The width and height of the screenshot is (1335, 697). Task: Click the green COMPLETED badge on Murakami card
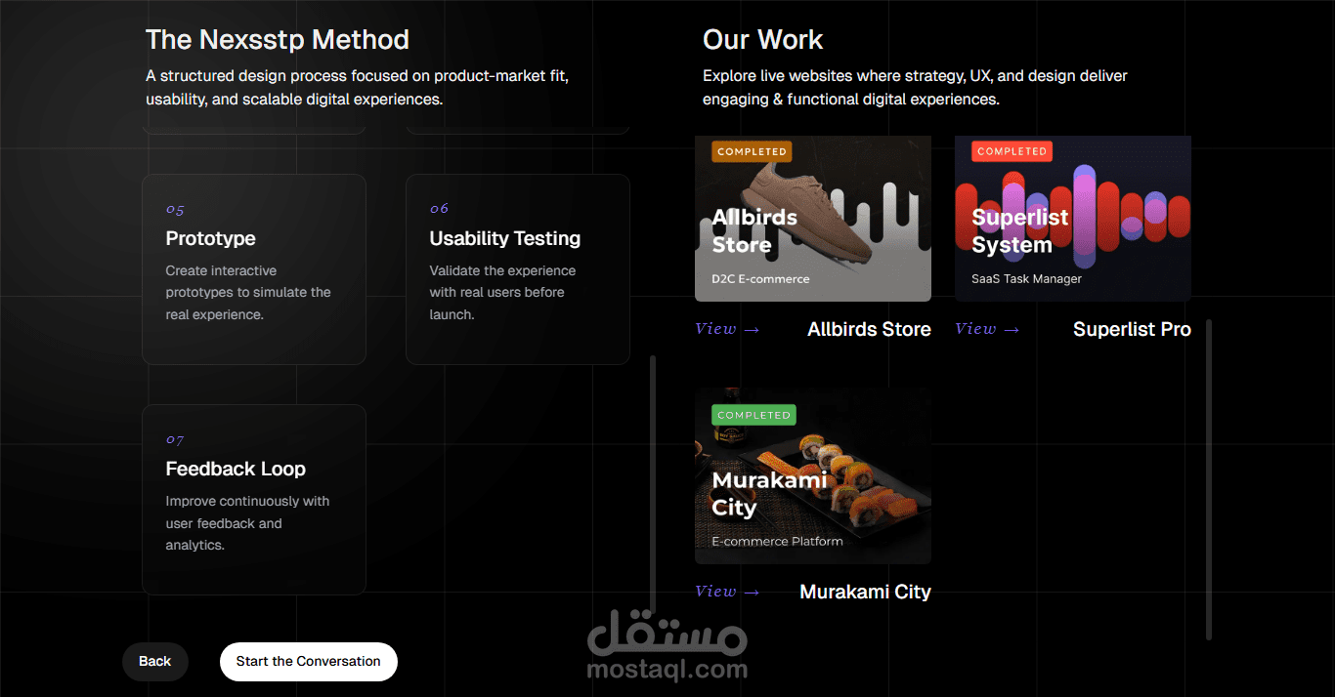tap(753, 415)
